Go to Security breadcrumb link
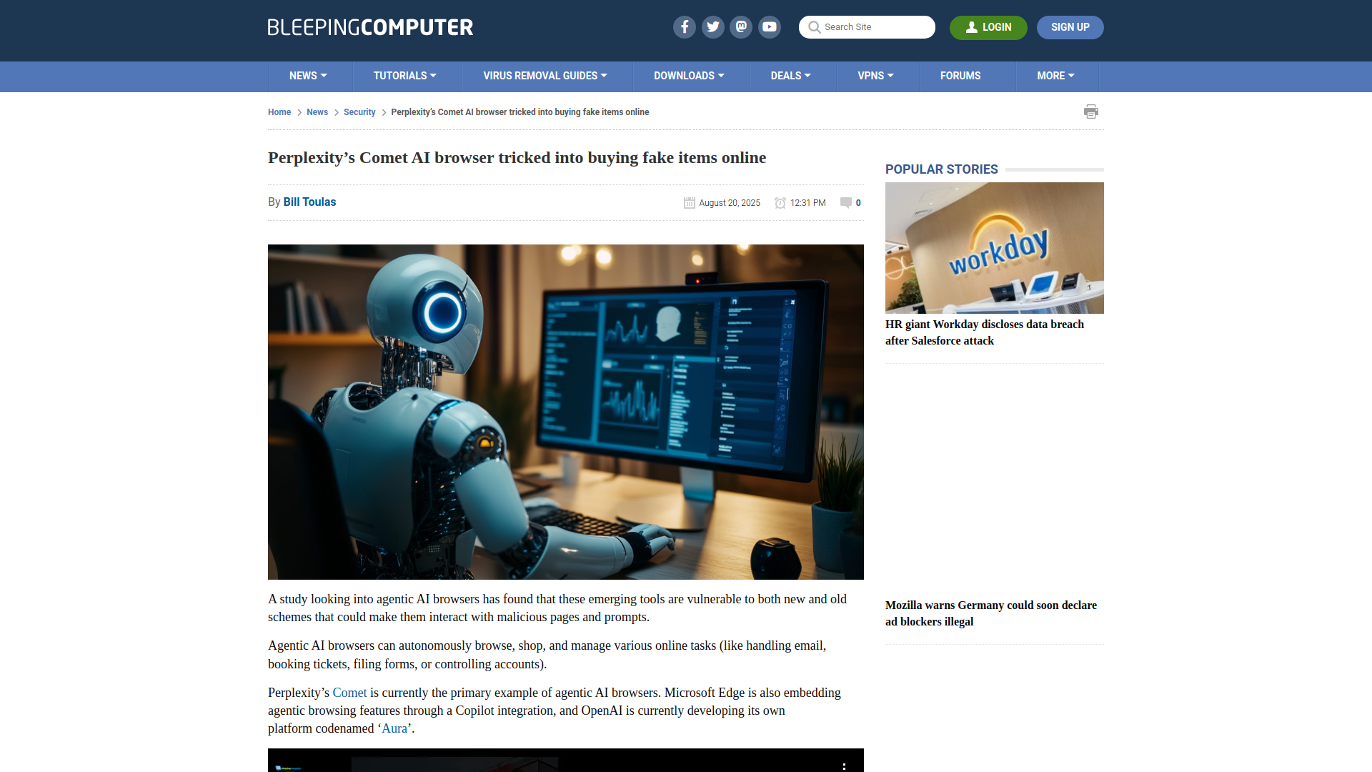The image size is (1372, 772). 359,112
